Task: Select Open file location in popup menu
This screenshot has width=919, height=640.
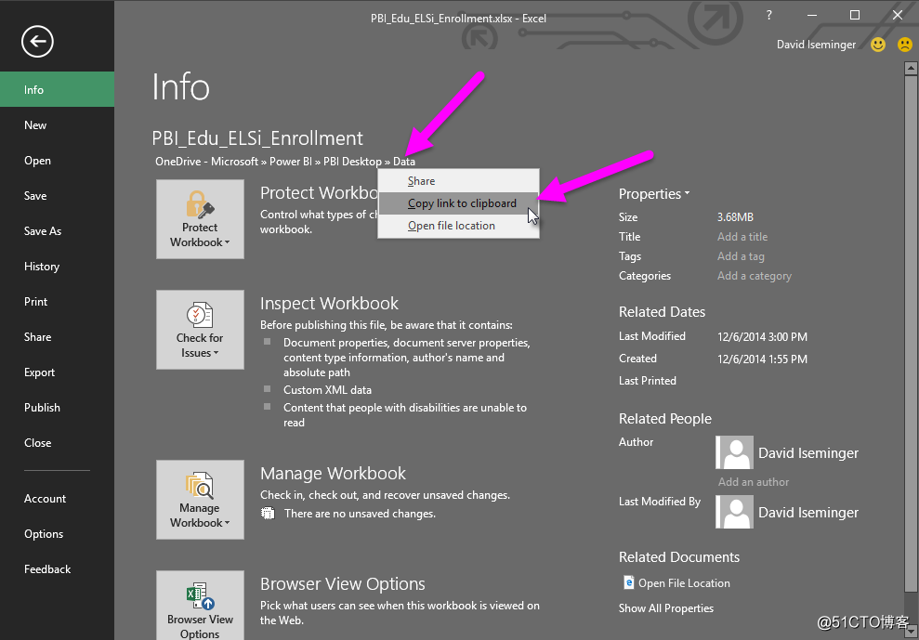Action: pos(458,226)
